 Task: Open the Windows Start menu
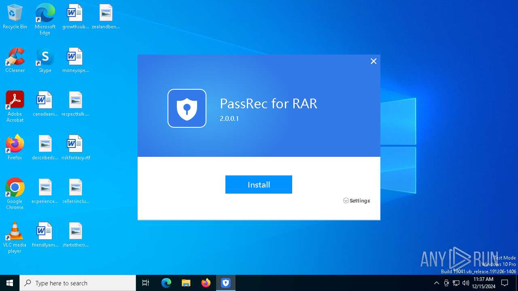10,283
